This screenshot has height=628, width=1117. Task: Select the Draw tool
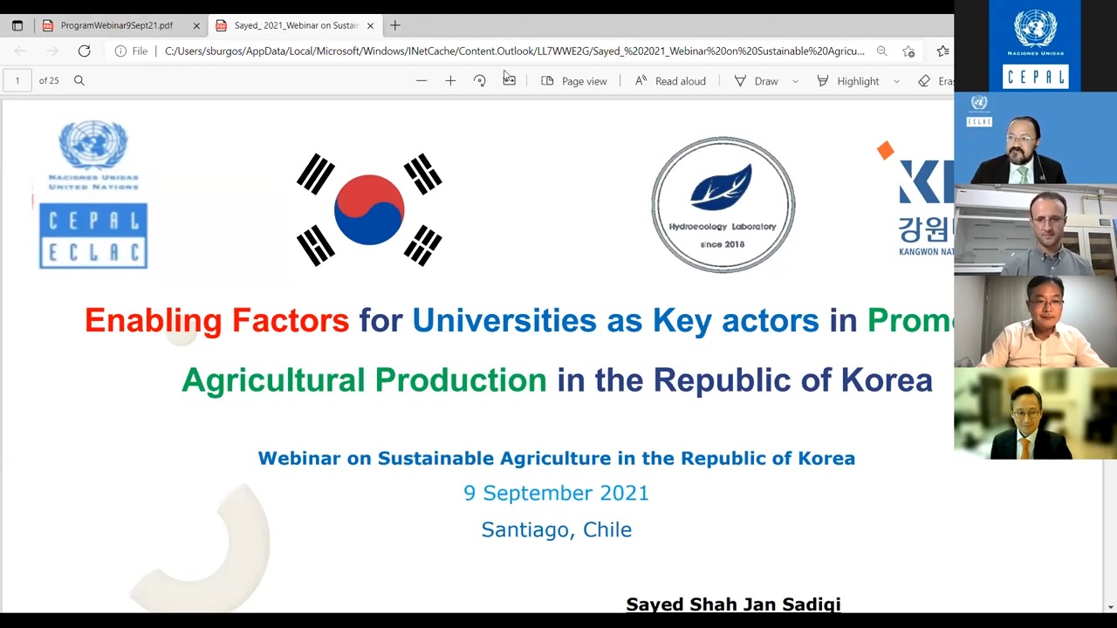click(x=756, y=81)
